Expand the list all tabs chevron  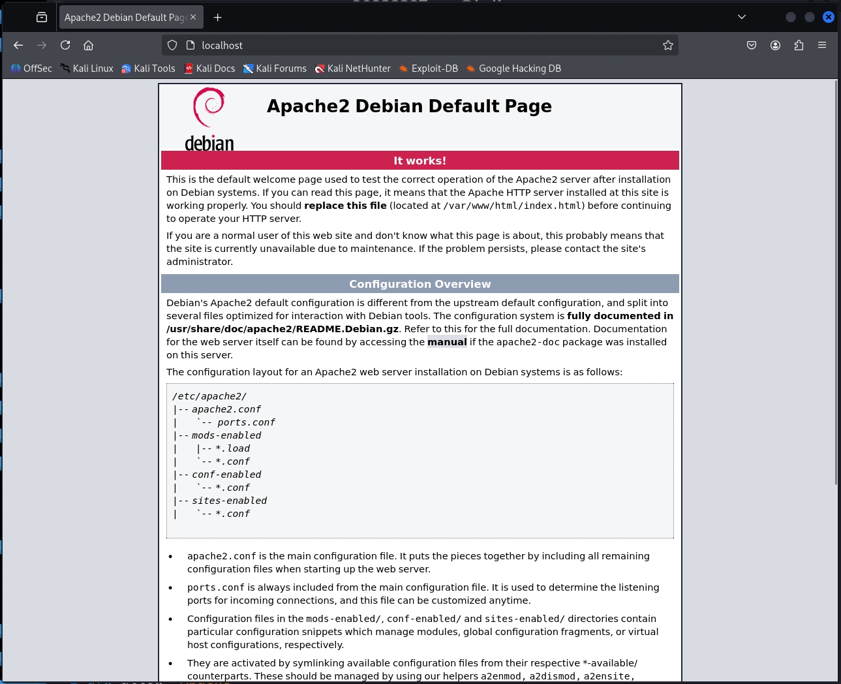(742, 17)
